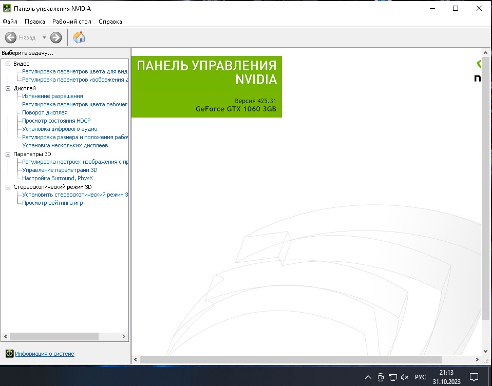Open the Информация о системе link

[x=44, y=354]
